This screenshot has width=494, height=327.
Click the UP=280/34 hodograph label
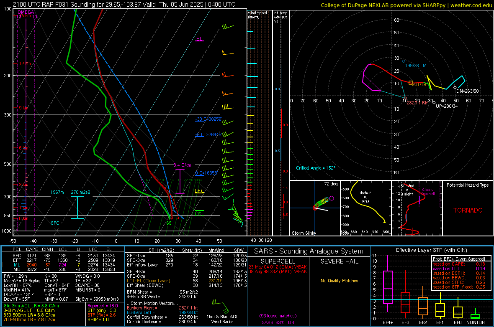447,106
